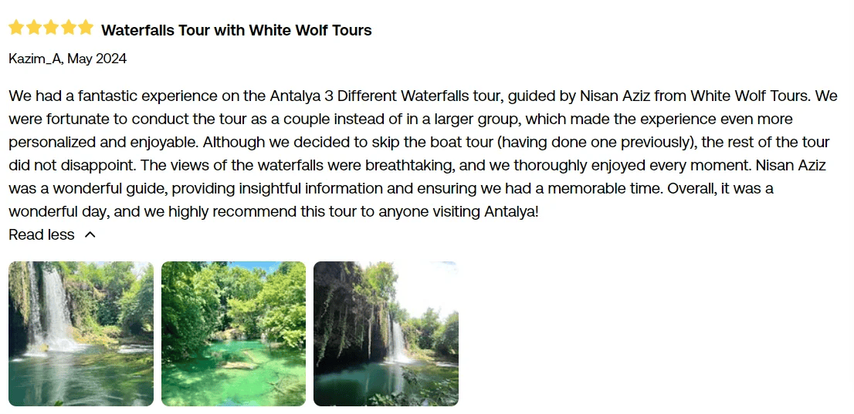The image size is (854, 414).
Task: Click the "Read less" link
Action: click(x=42, y=235)
